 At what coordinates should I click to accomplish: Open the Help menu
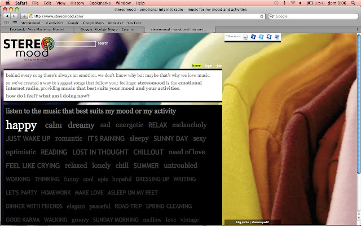point(140,3)
